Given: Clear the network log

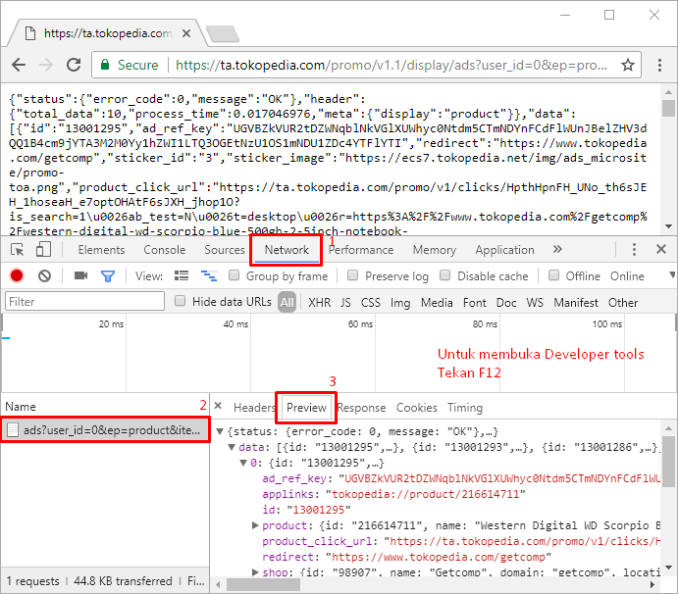Looking at the screenshot, I should pos(44,275).
